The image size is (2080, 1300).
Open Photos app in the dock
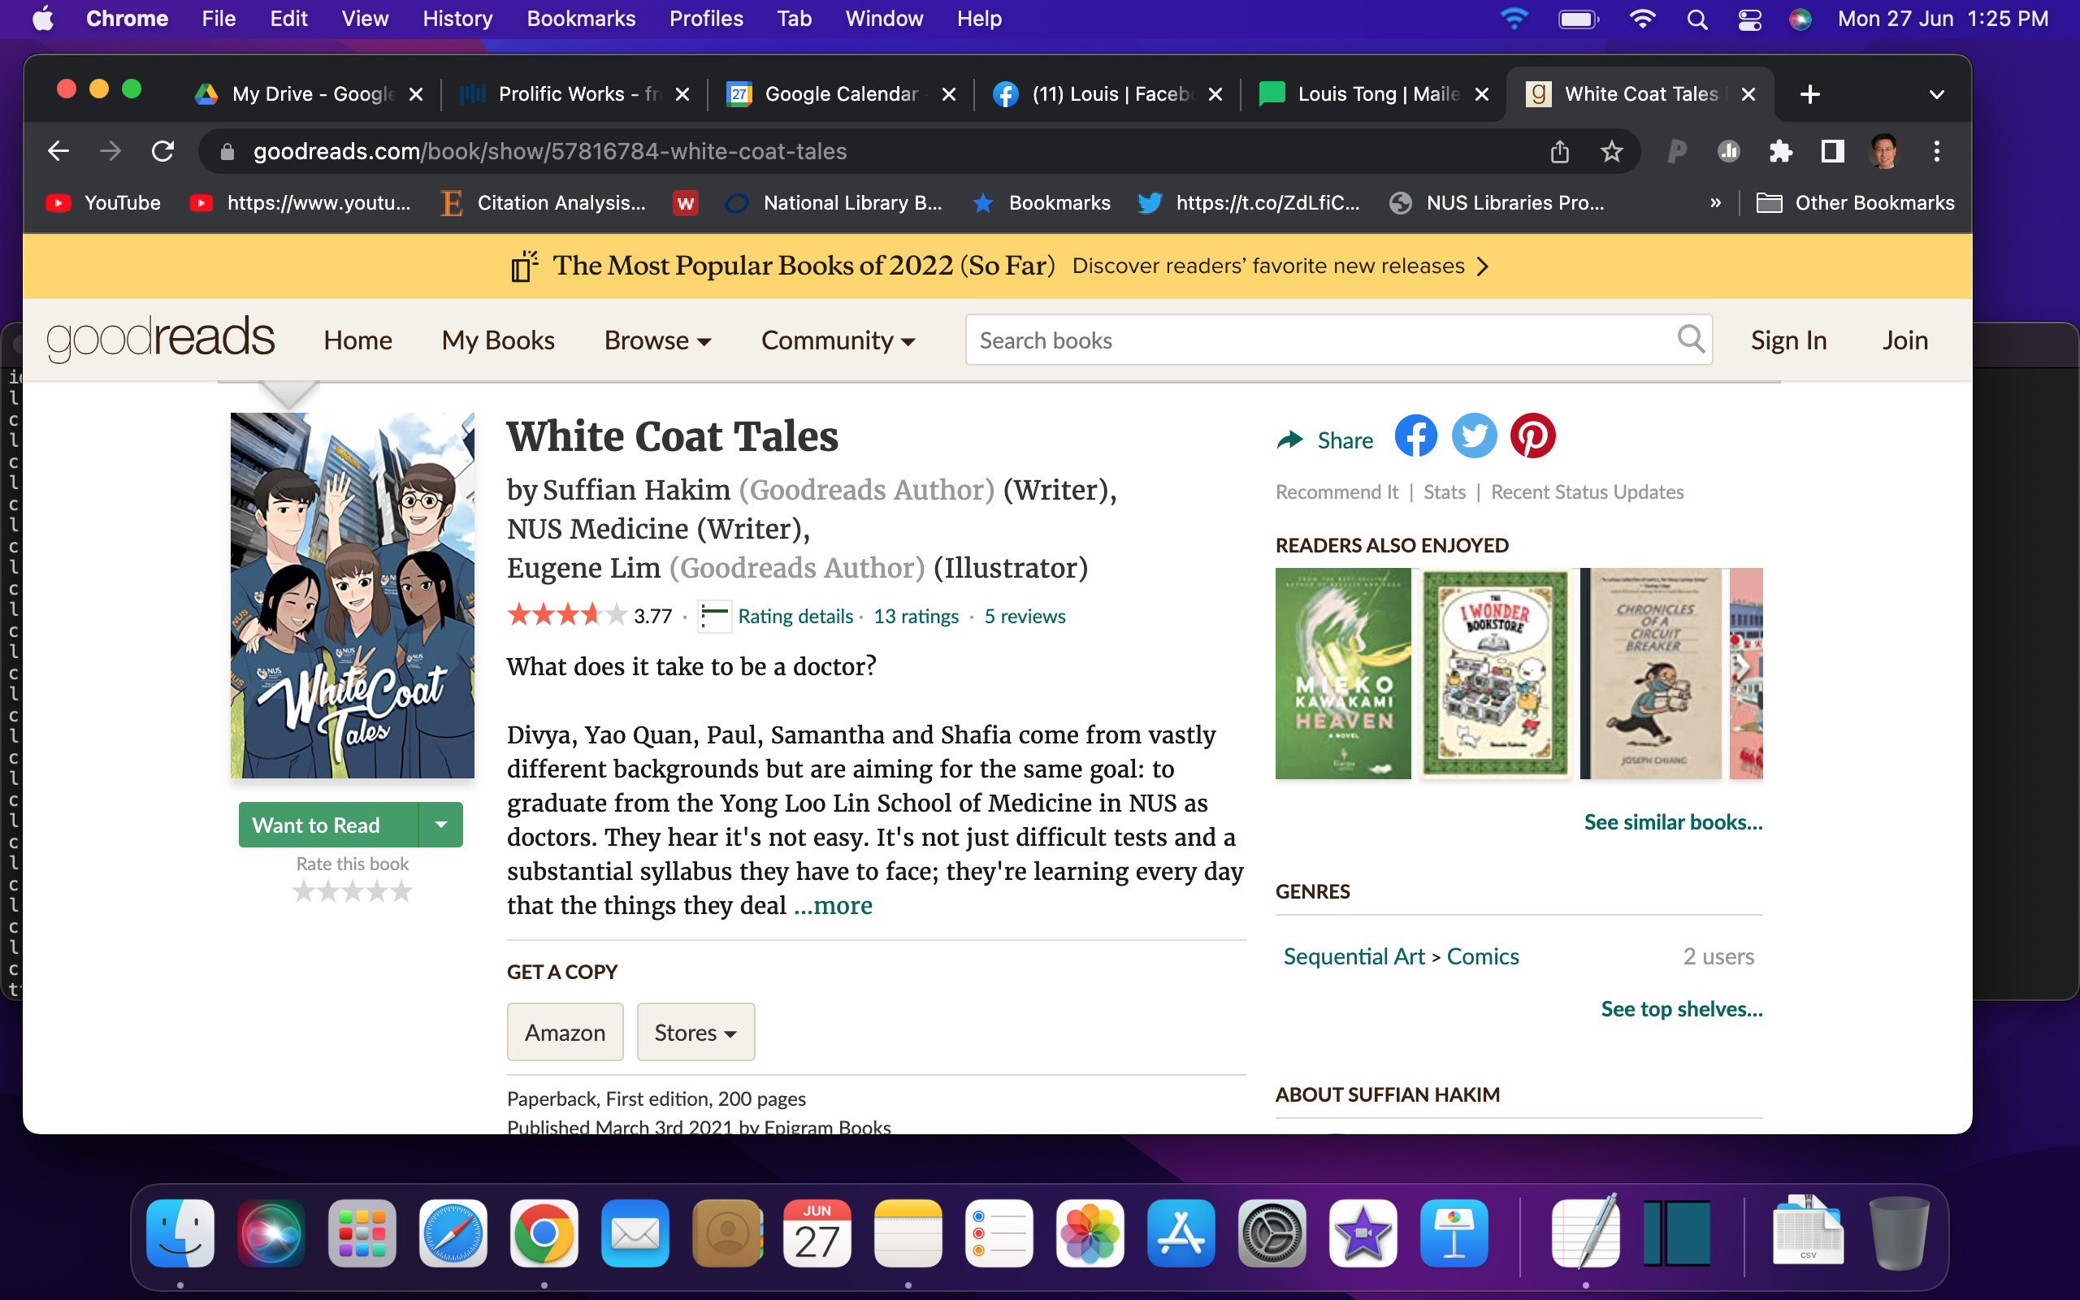[1090, 1233]
